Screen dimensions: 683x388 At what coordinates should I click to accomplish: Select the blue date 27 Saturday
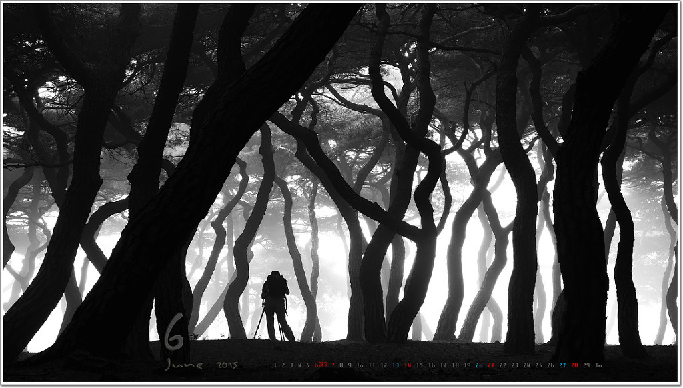562,365
